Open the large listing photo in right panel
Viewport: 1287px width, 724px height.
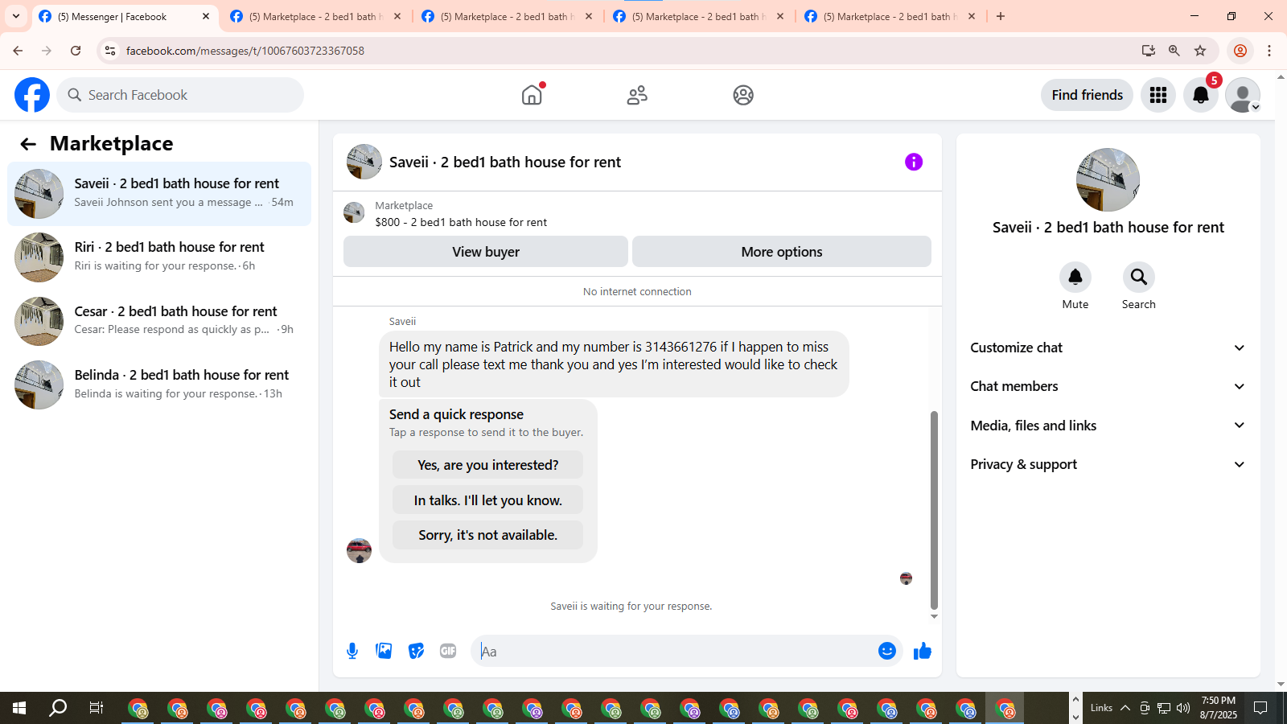1108,180
